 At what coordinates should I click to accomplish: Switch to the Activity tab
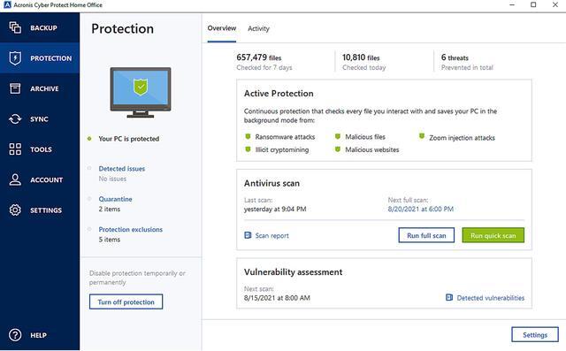pyautogui.click(x=258, y=28)
